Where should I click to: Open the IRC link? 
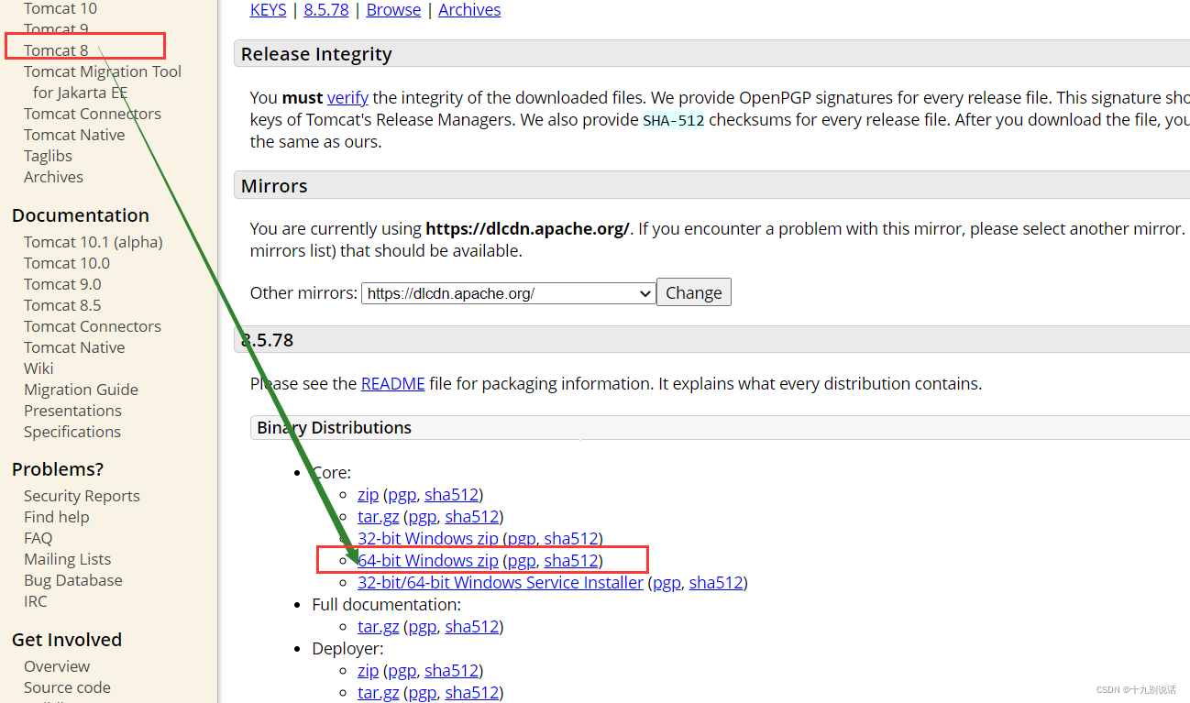click(35, 601)
